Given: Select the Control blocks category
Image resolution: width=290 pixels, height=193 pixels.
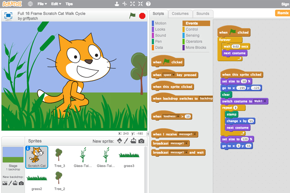Looking at the screenshot, I should click(x=192, y=29).
